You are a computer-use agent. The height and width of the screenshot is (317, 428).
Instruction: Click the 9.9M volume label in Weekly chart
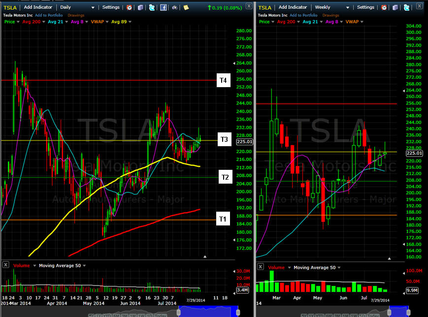[412, 290]
